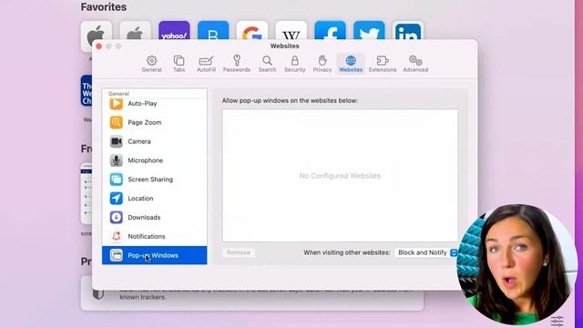Screen dimensions: 583x328
Task: Go to the Security lock tab
Action: click(x=294, y=64)
